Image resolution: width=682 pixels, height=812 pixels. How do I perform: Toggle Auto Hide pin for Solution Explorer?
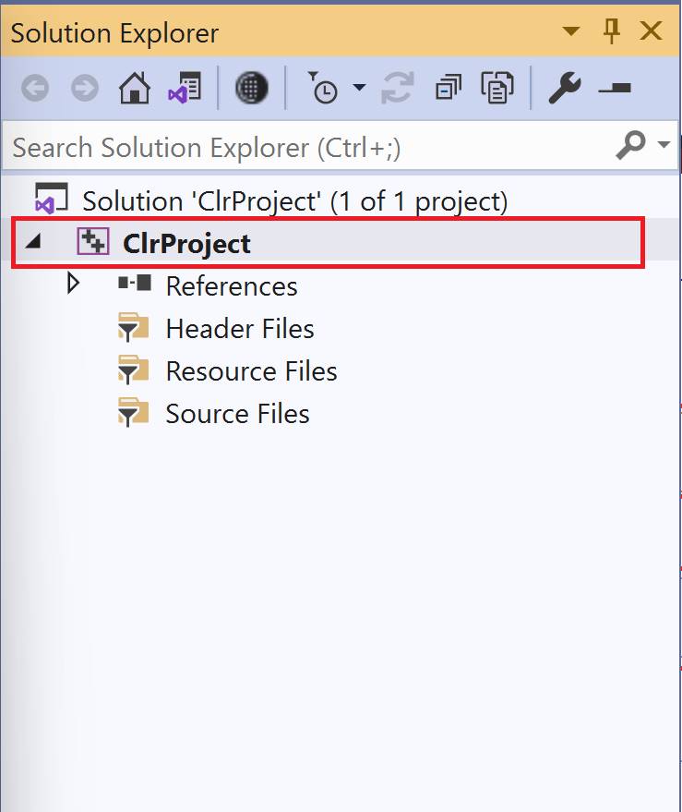tap(611, 32)
